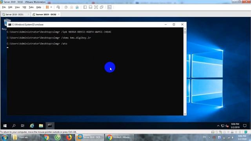Image resolution: width=251 pixels, height=141 pixels.
Task: Expand the power options dropdown arrow
Action: pyautogui.click(x=51, y=7)
